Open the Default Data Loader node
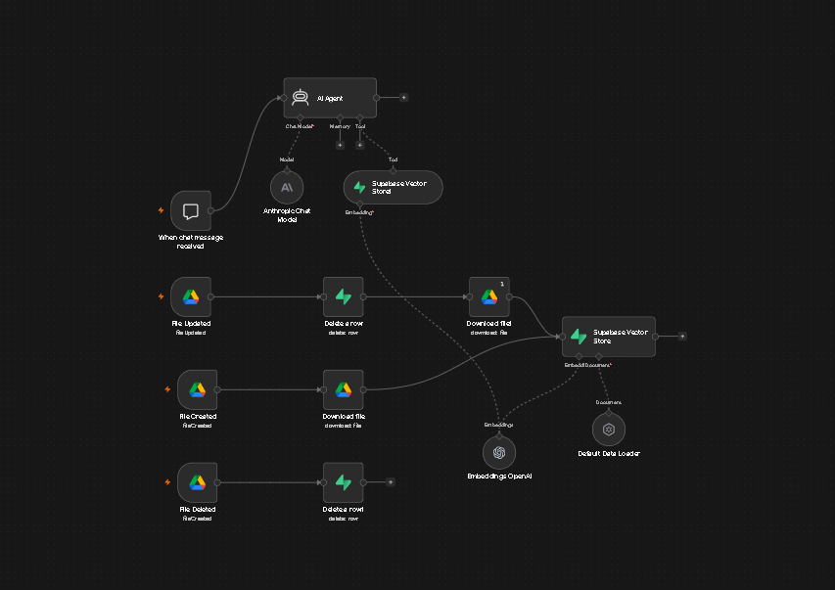 (x=609, y=430)
